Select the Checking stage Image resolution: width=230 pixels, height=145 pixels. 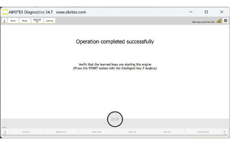[x=26, y=132]
